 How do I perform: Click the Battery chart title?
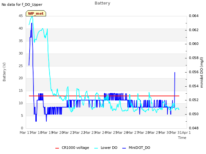pyautogui.click(x=102, y=3)
